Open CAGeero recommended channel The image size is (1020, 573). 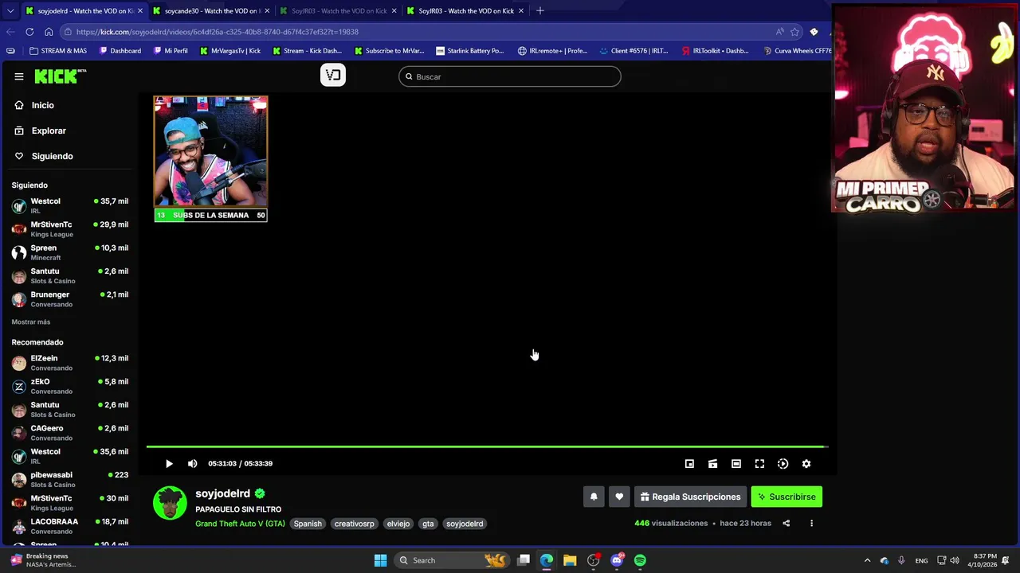coord(70,433)
